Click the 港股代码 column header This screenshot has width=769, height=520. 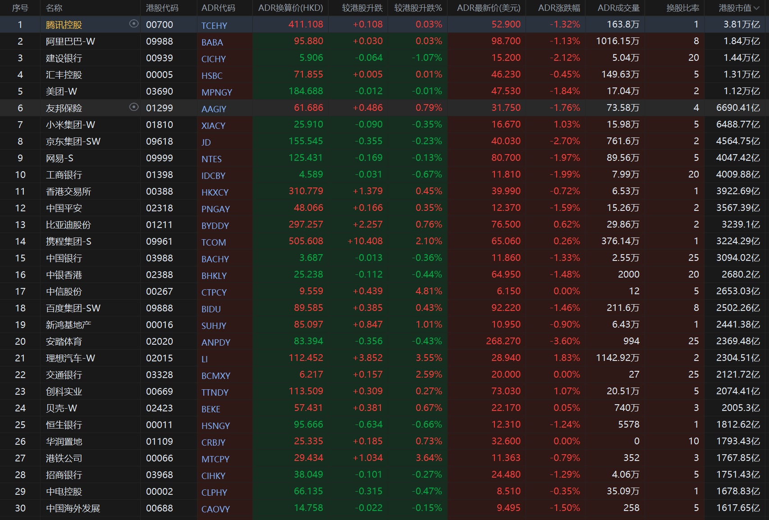coord(162,8)
